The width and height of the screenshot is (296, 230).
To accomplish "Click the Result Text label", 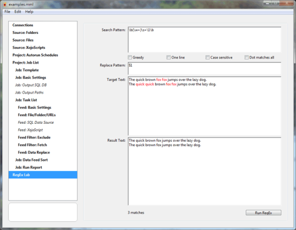I will 116,140.
